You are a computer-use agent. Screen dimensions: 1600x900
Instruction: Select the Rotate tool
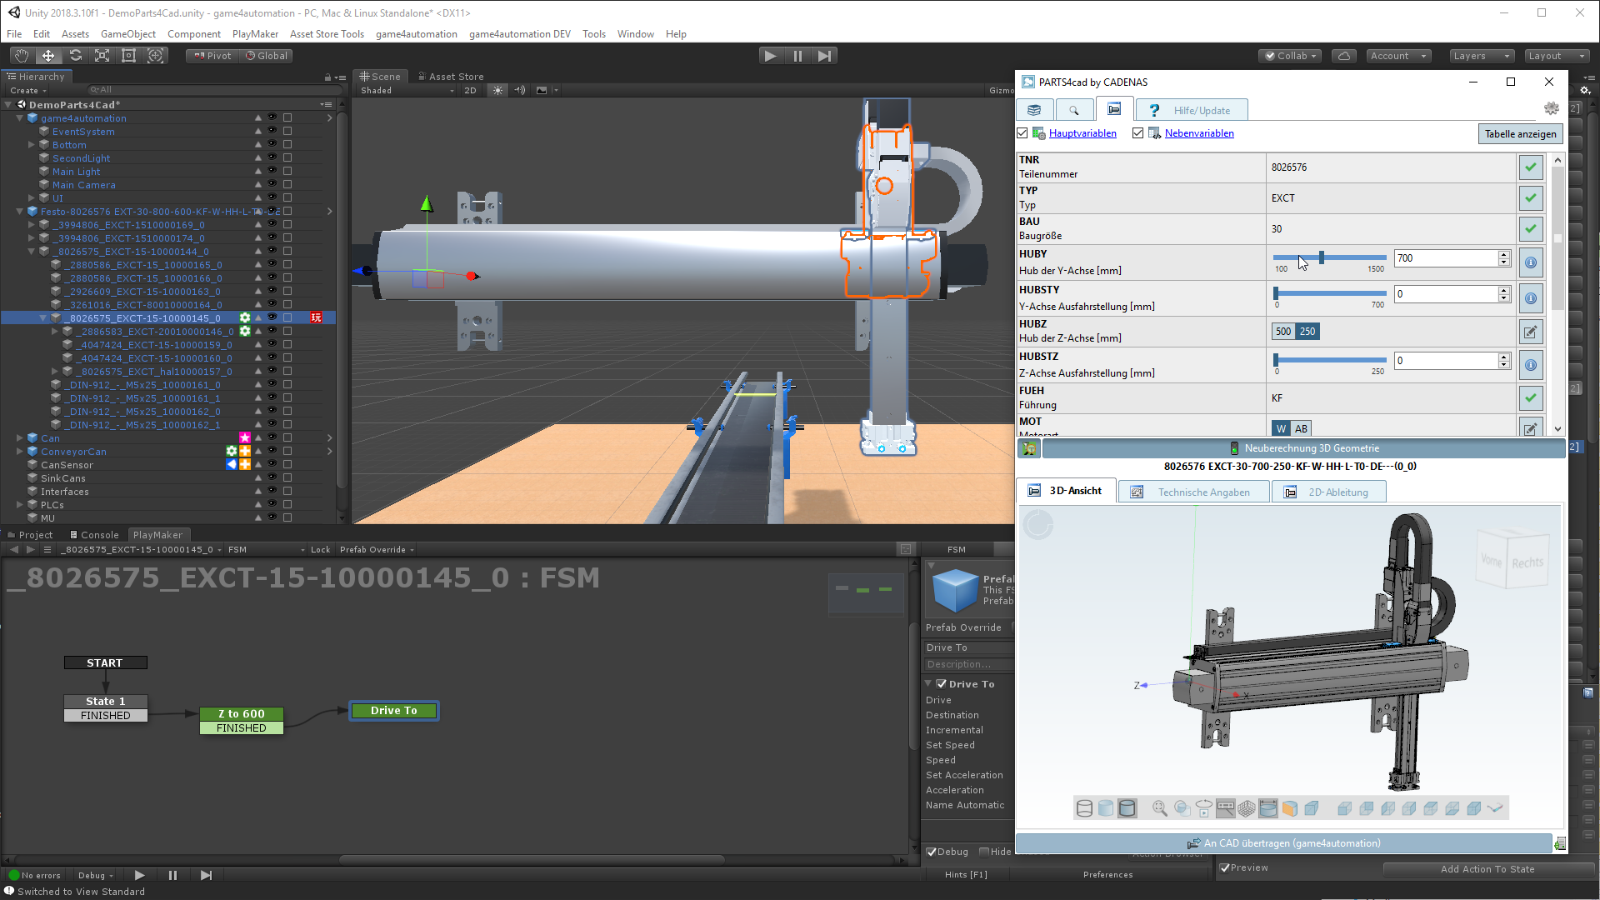[75, 56]
